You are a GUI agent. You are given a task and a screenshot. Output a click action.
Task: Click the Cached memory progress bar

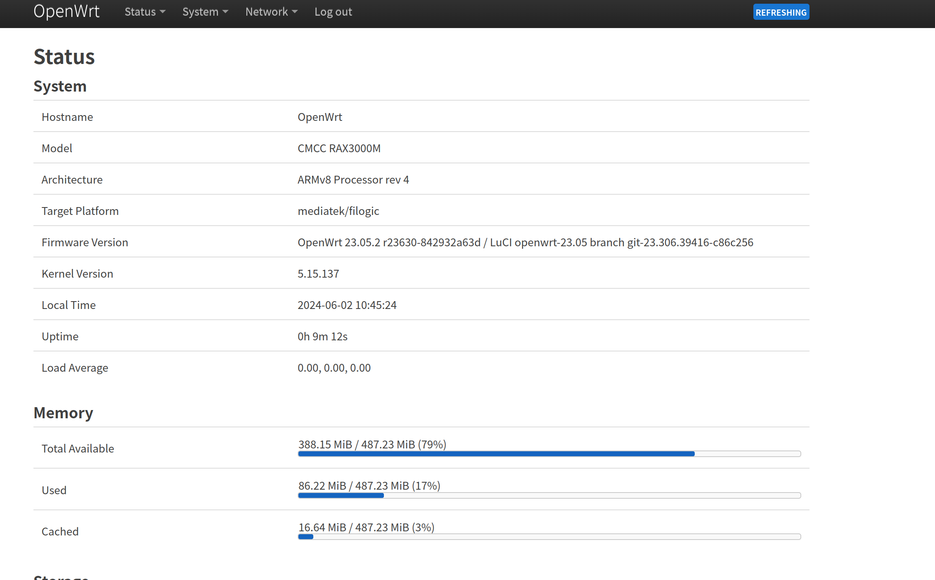click(x=549, y=537)
